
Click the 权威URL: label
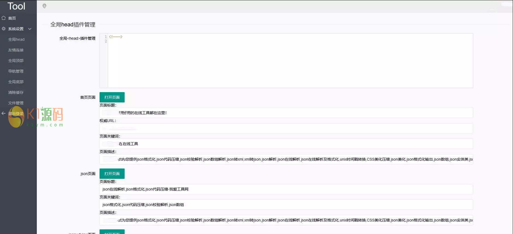click(x=108, y=121)
